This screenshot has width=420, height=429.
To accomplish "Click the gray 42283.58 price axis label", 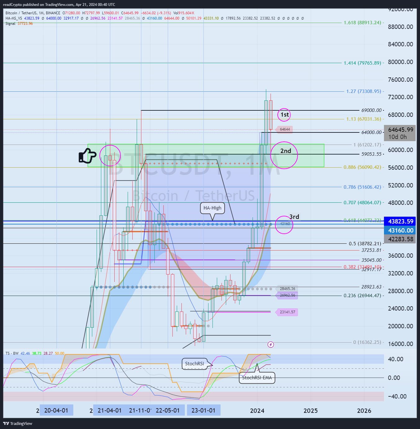I will tap(400, 239).
